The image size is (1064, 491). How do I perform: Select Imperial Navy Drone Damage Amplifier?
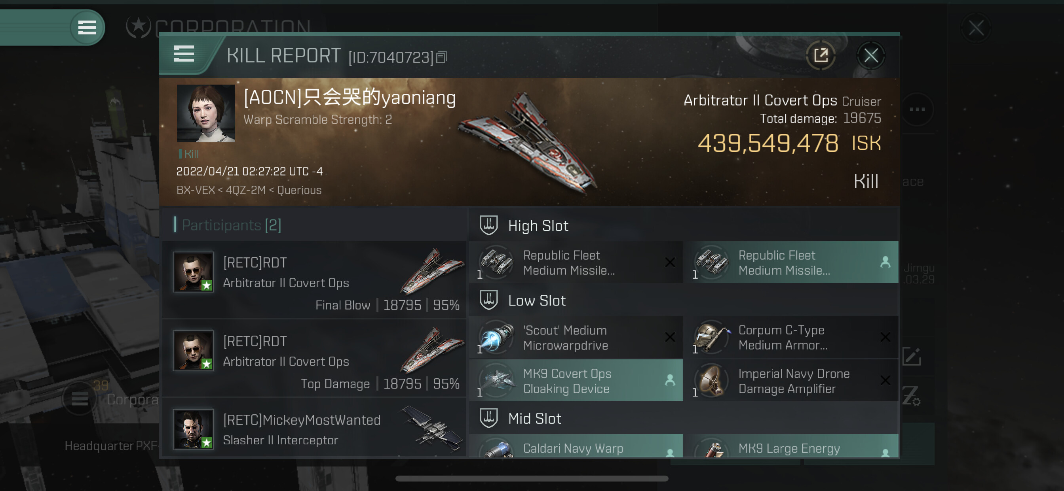point(791,380)
